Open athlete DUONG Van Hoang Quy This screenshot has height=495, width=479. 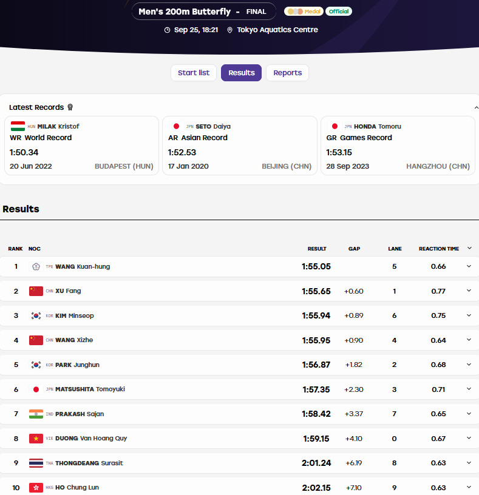tap(91, 438)
